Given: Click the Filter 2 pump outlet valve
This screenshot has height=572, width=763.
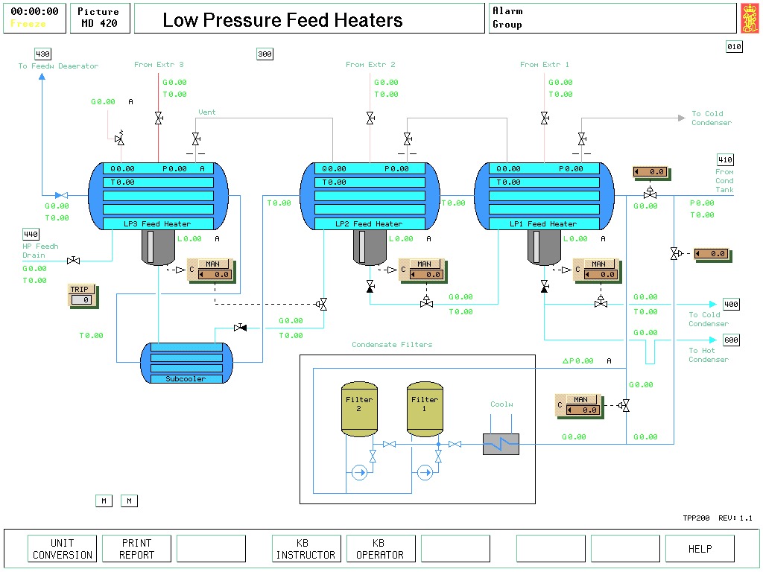Looking at the screenshot, I should pyautogui.click(x=373, y=456).
